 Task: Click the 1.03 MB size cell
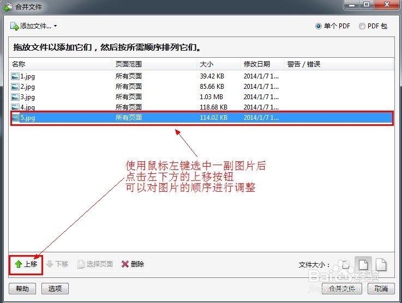click(x=211, y=97)
